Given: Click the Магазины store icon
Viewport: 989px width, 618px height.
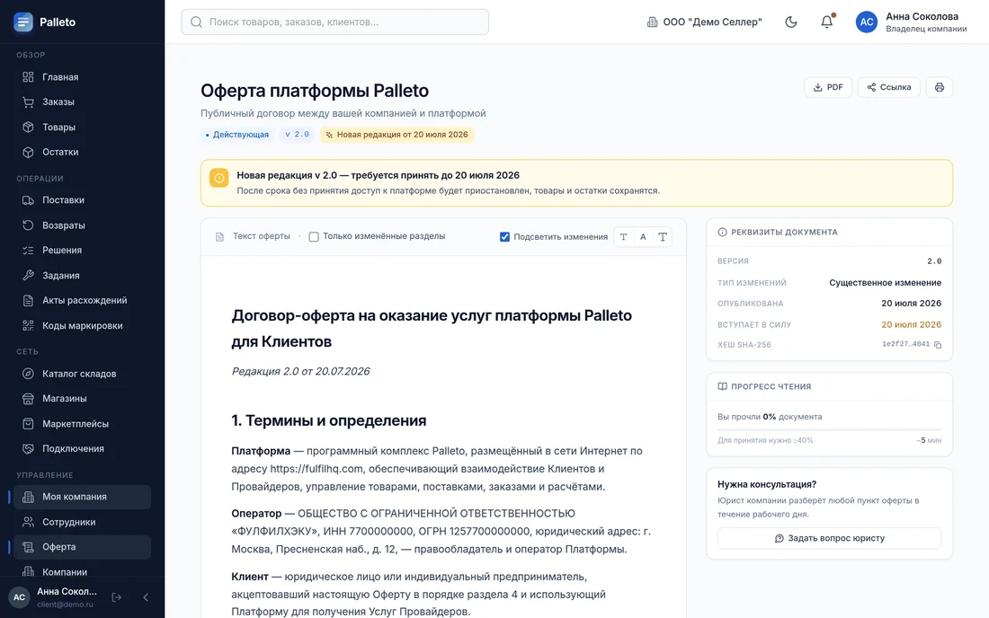Looking at the screenshot, I should tap(28, 398).
